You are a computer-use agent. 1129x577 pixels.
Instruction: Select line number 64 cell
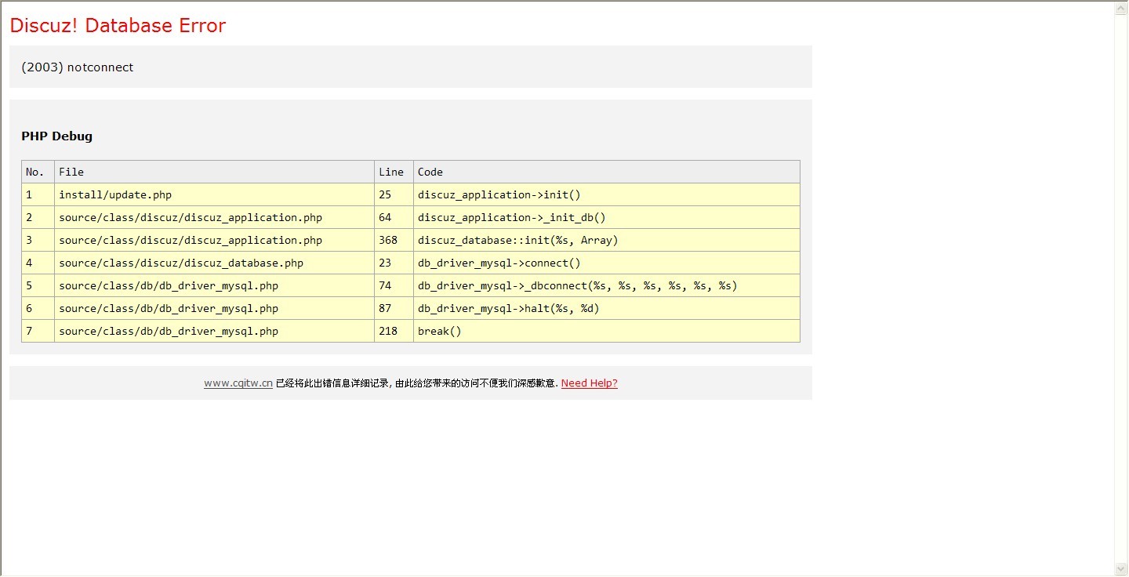(x=394, y=217)
